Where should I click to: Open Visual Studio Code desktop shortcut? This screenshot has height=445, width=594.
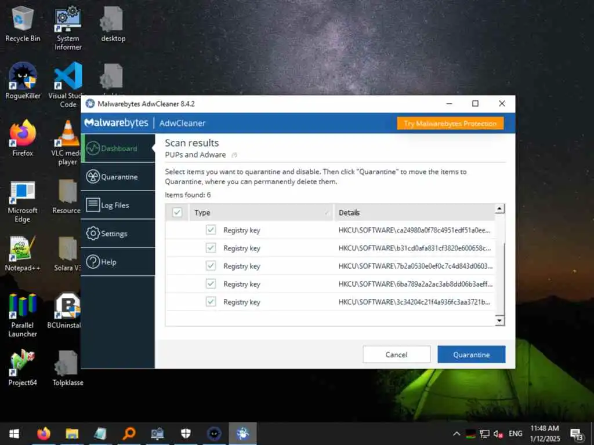click(x=68, y=86)
